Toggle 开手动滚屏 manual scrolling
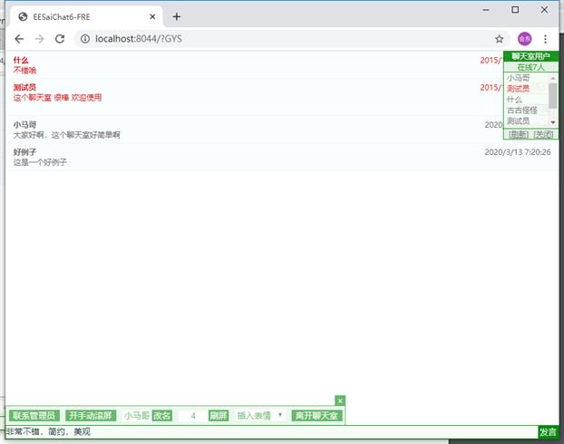 [91, 415]
